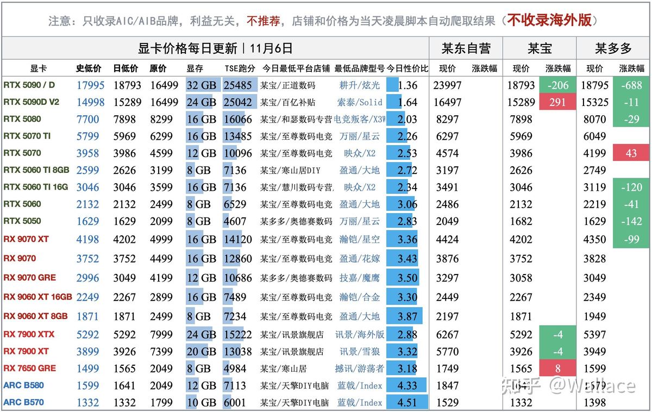Select brand cell "技嘉/魔鹰"
The height and width of the screenshot is (412, 652).
click(x=360, y=278)
